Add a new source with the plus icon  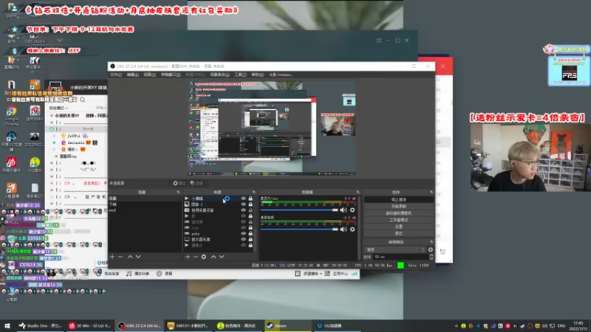(188, 257)
